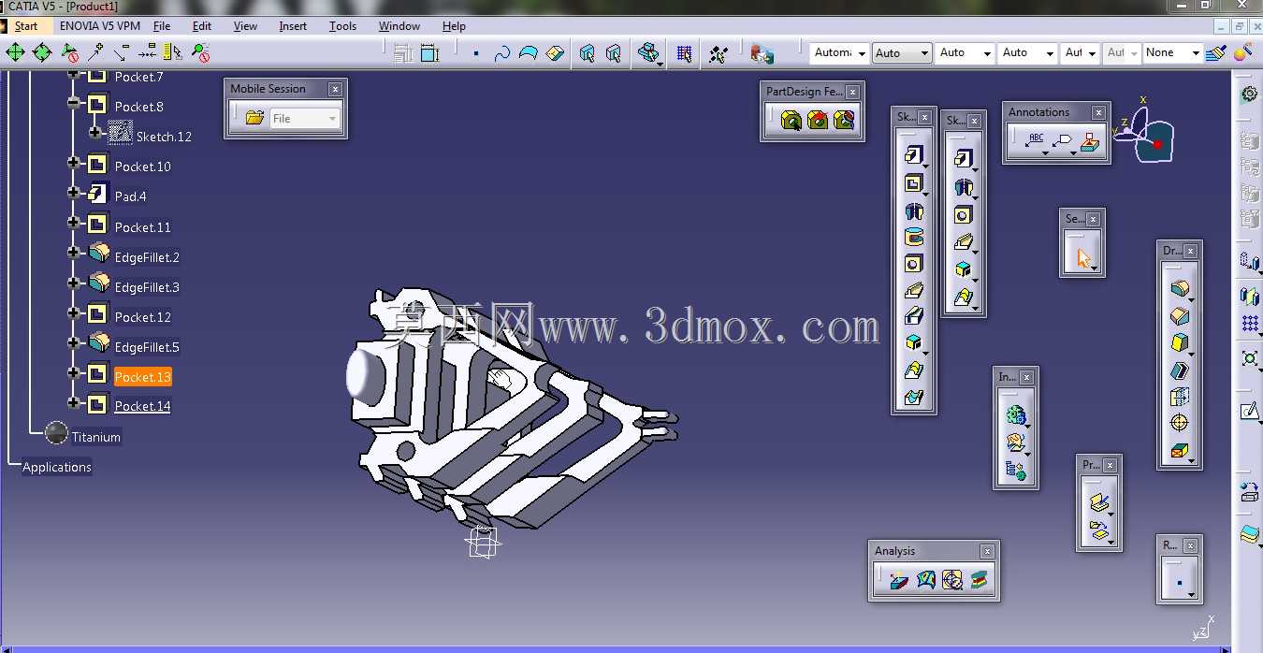Click the Wall Thickness Analysis icon in Analysis toolbar
Viewport: 1263px width, 653px height.
click(980, 579)
